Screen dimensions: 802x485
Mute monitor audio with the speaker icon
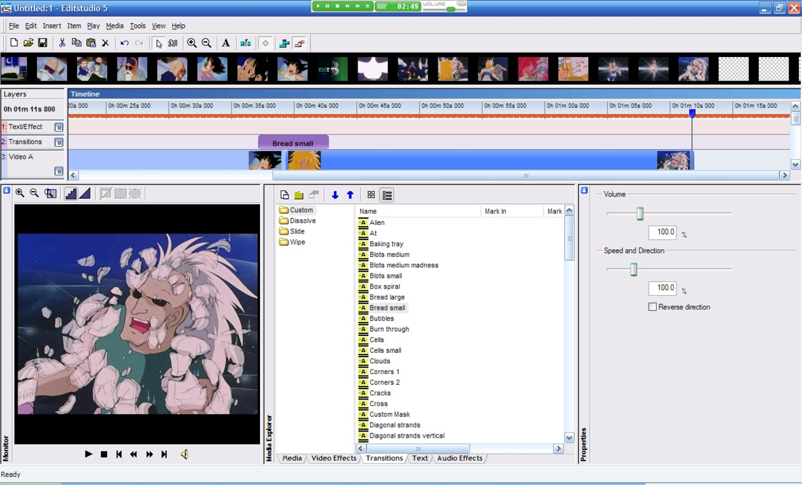coord(184,454)
